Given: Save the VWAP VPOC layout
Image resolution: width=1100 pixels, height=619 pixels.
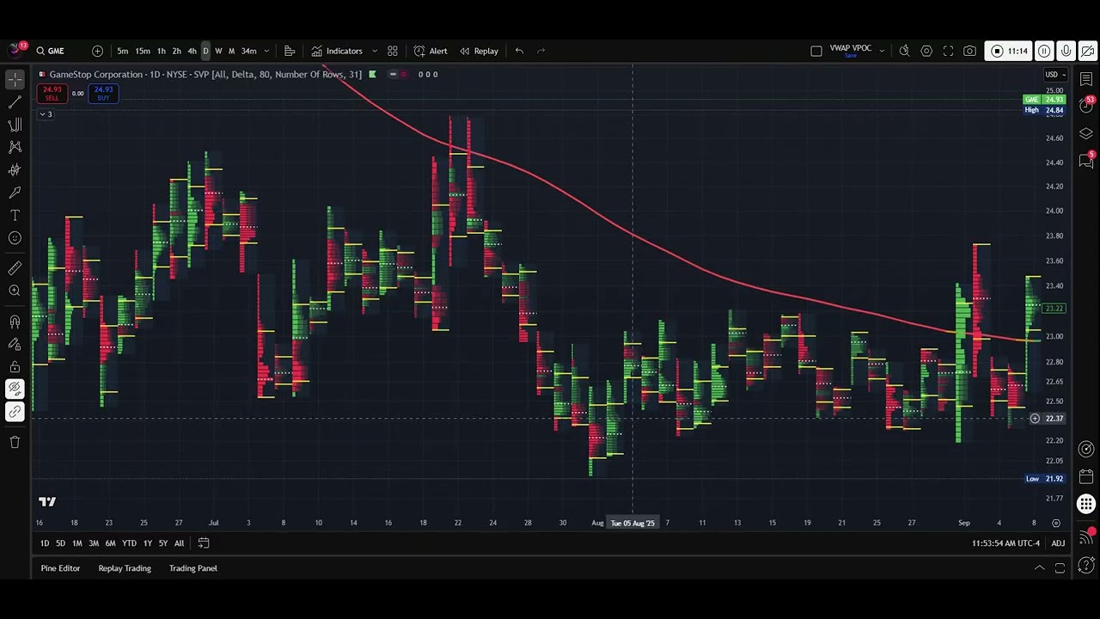Looking at the screenshot, I should point(851,56).
